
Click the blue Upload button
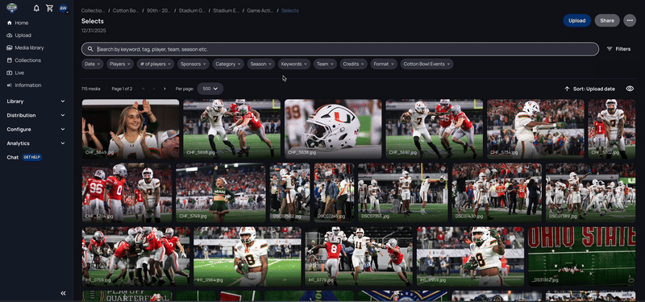576,21
